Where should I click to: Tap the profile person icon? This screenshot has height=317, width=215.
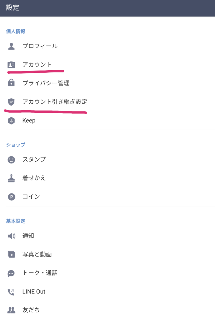click(11, 46)
